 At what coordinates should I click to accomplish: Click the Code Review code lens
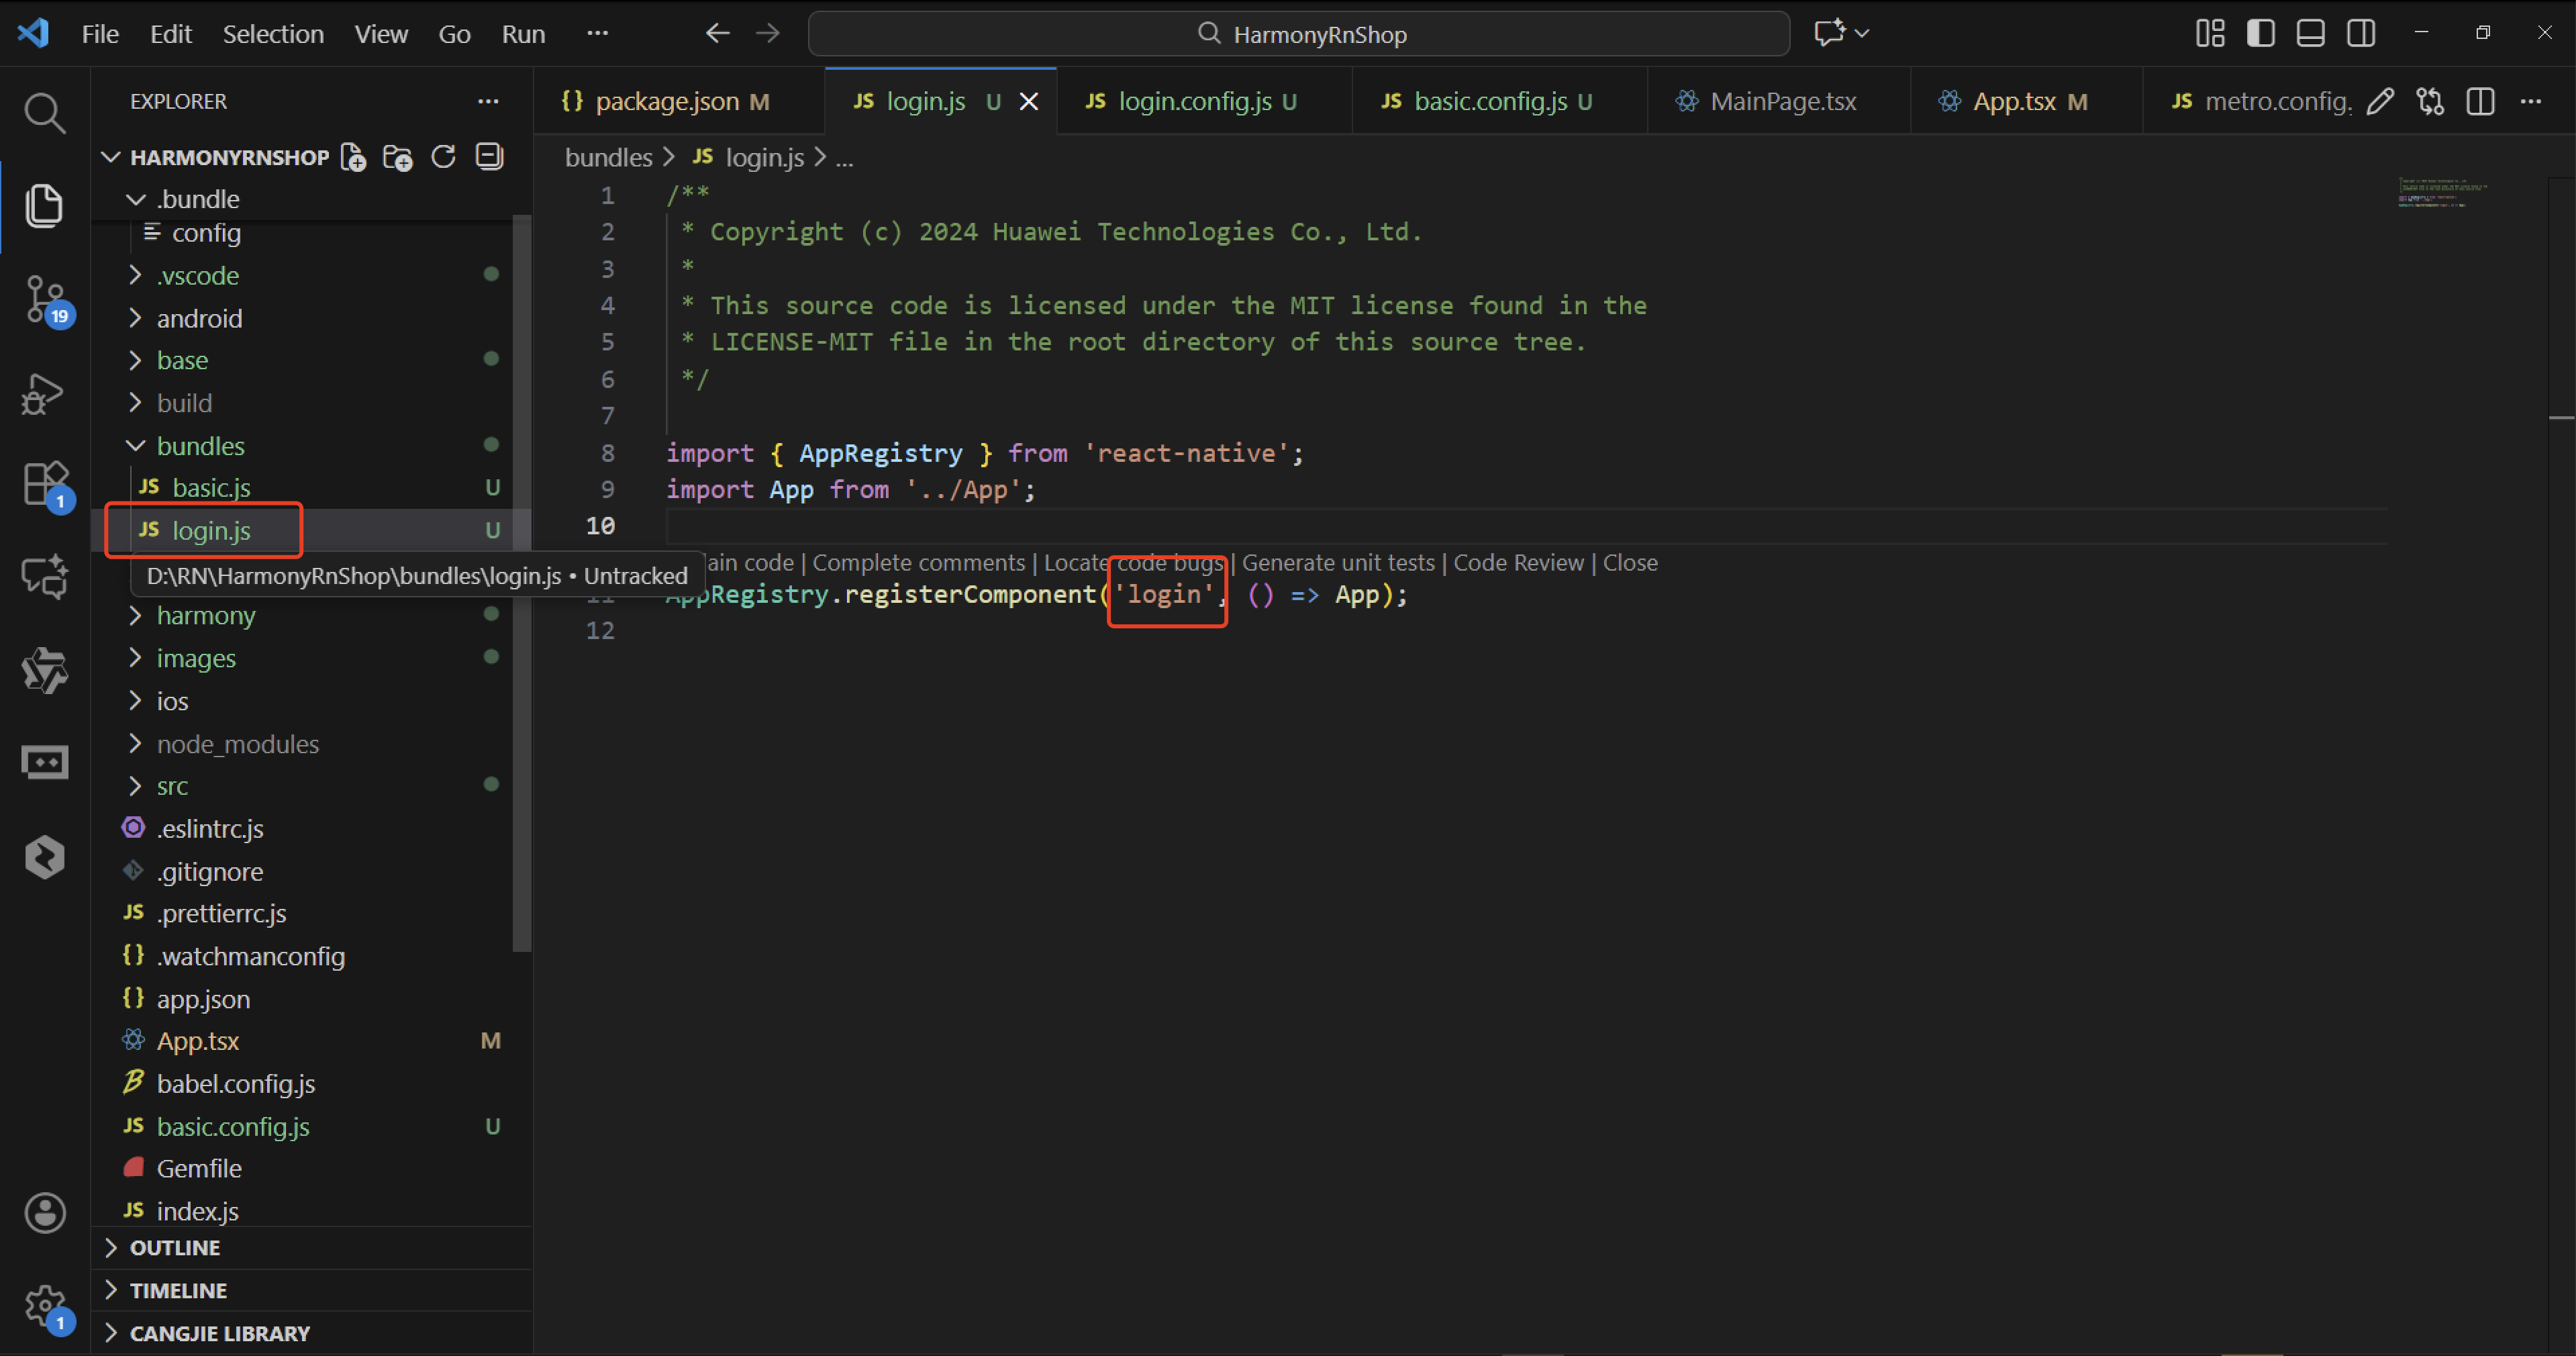point(1518,563)
